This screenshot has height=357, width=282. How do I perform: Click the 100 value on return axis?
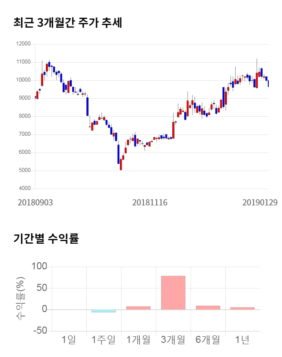(x=39, y=267)
